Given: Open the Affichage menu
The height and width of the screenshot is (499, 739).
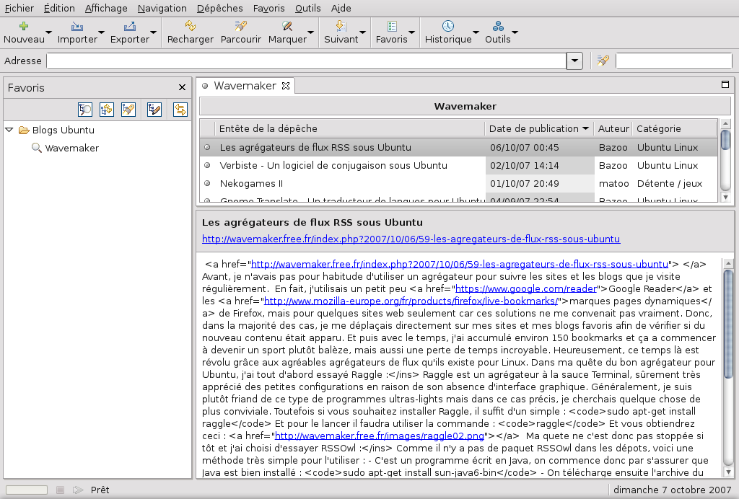Looking at the screenshot, I should click(x=106, y=8).
